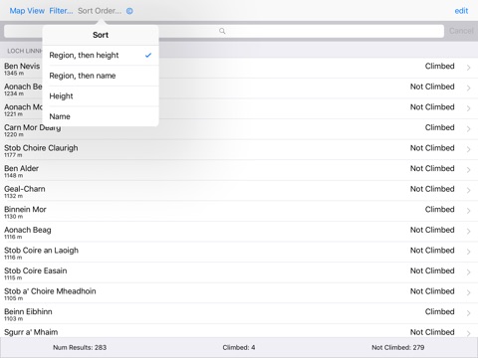The width and height of the screenshot is (478, 358).
Task: Tap the Sort Order button
Action: 100,11
